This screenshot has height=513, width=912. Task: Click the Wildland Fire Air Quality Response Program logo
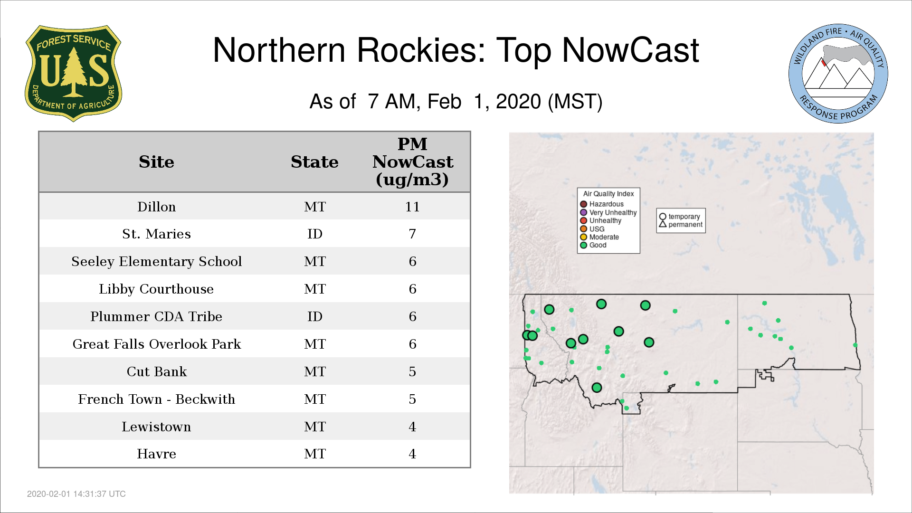tap(838, 74)
